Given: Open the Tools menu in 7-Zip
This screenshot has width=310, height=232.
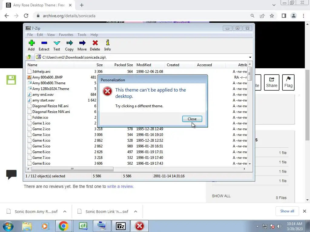Looking at the screenshot, I should (x=82, y=35).
